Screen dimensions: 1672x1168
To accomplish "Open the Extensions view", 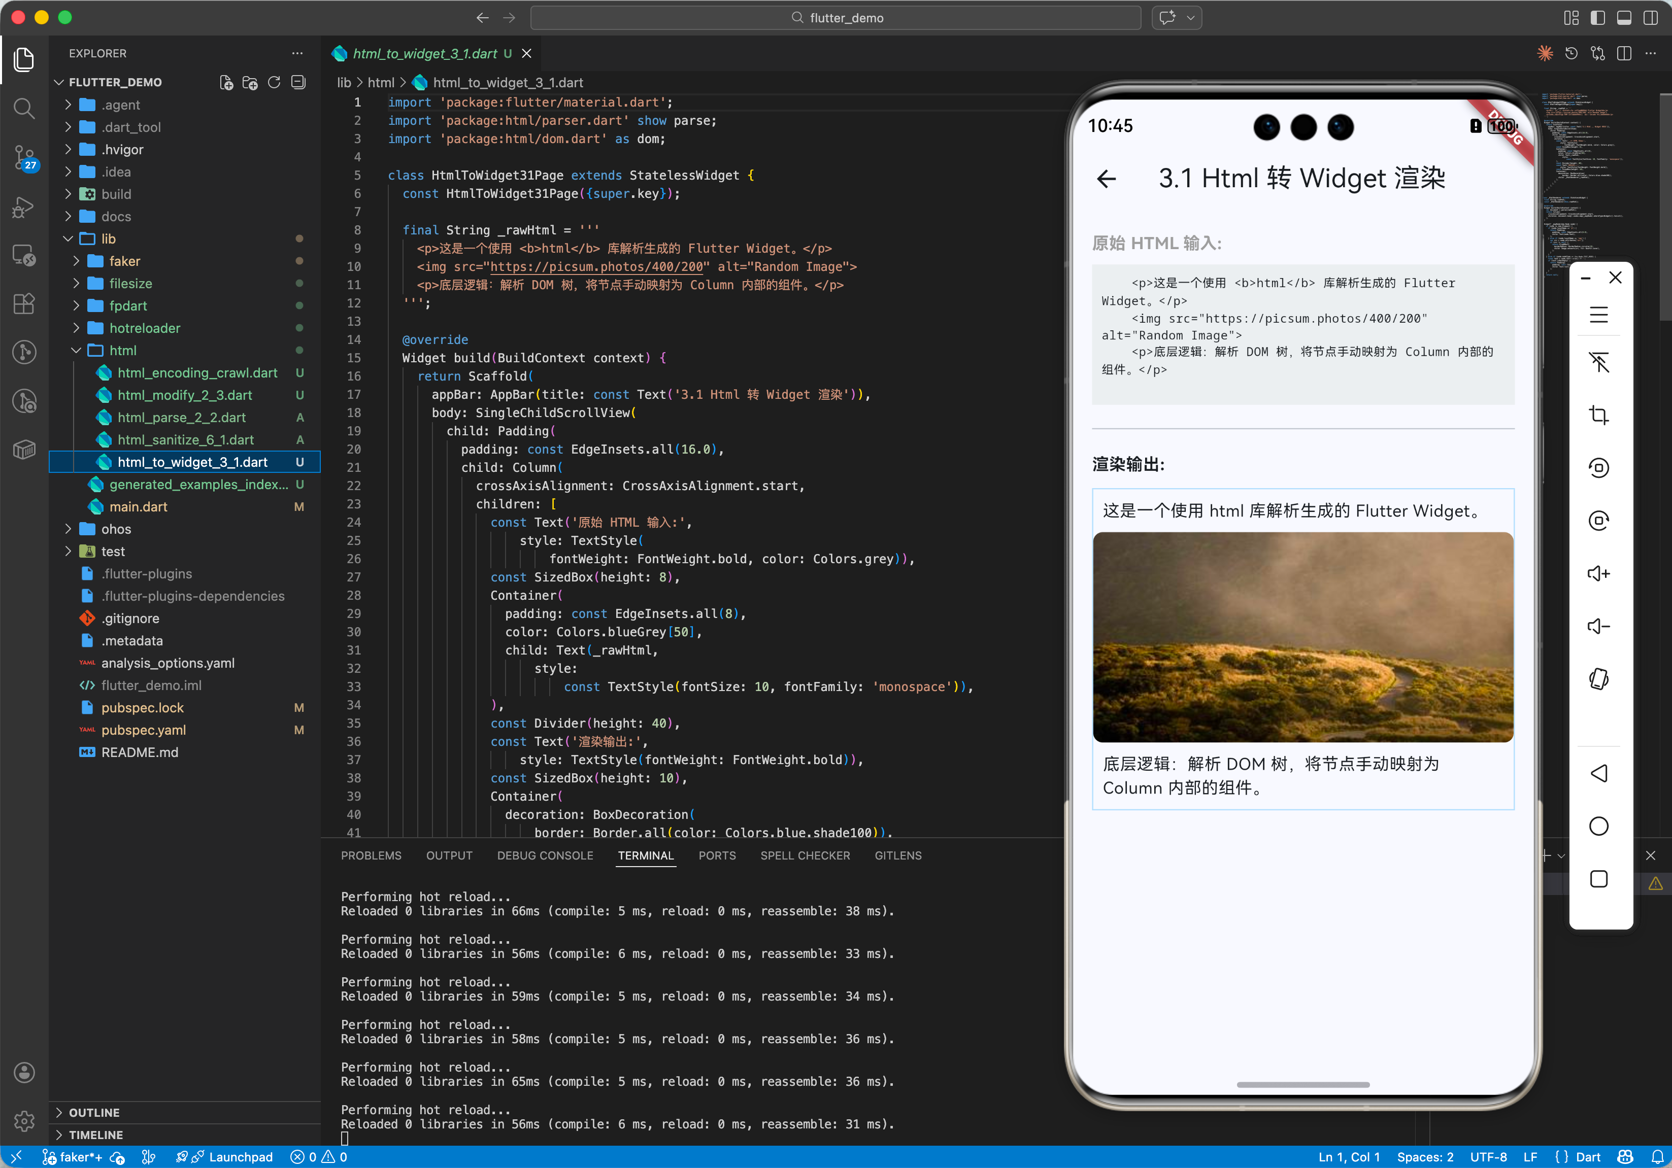I will click(x=24, y=303).
